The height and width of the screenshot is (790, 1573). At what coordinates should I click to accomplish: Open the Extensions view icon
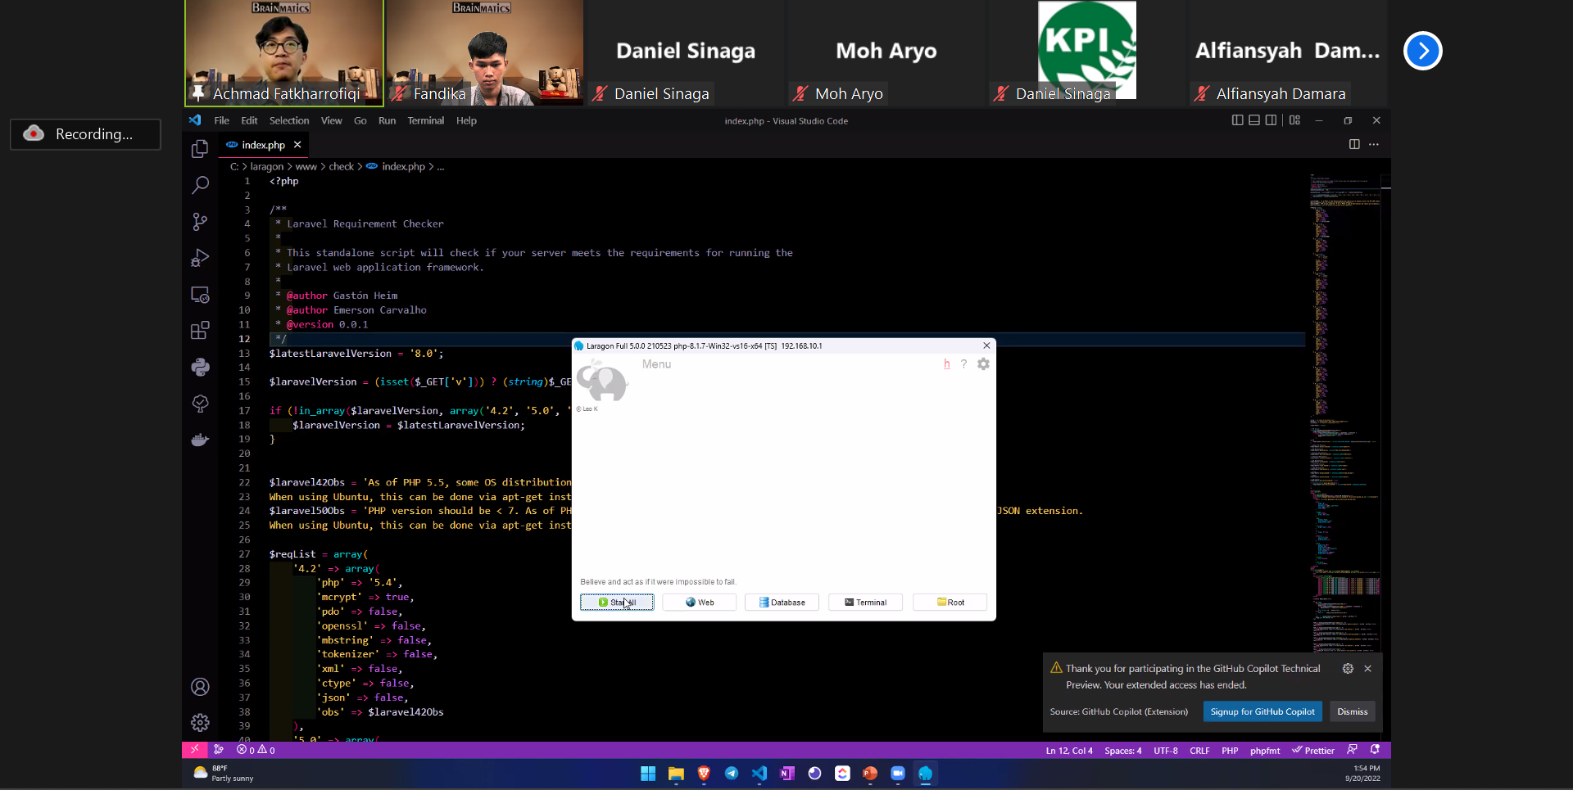[200, 331]
